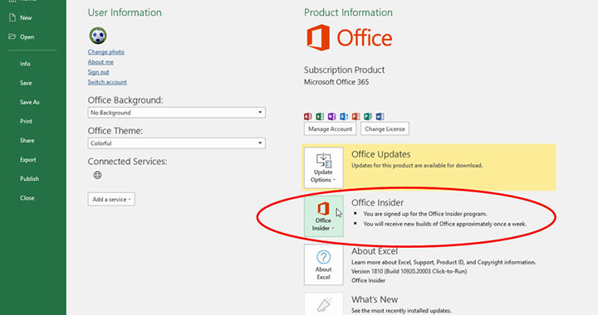Click the Word app icon

[380, 116]
